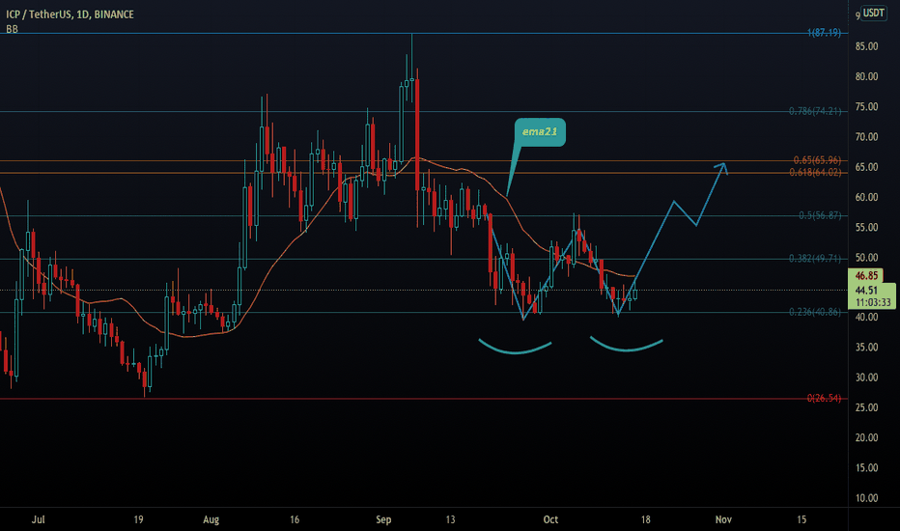This screenshot has width=900, height=531.
Task: Click the Nov label on time axis
Action: coord(723,519)
